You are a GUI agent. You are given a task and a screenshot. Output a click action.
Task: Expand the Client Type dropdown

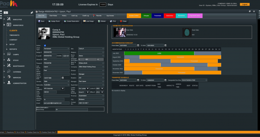[56, 49]
